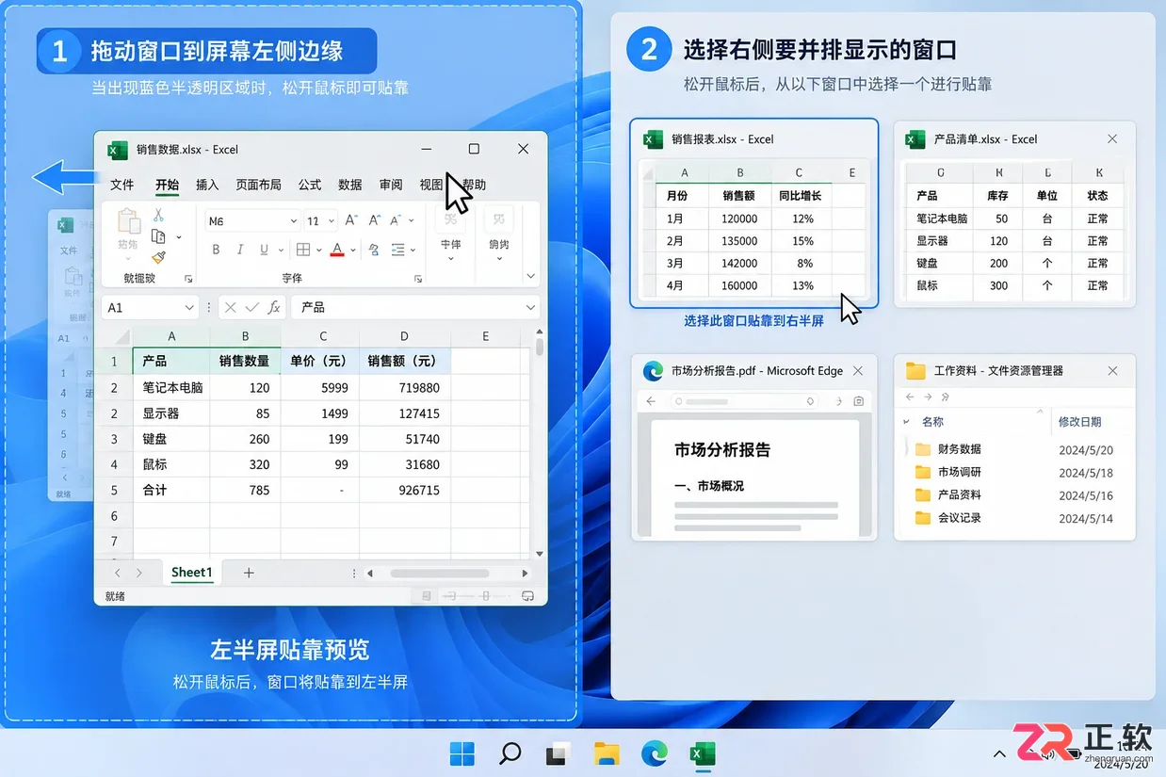1166x777 pixels.
Task: Open the font name combo box
Action: [251, 221]
